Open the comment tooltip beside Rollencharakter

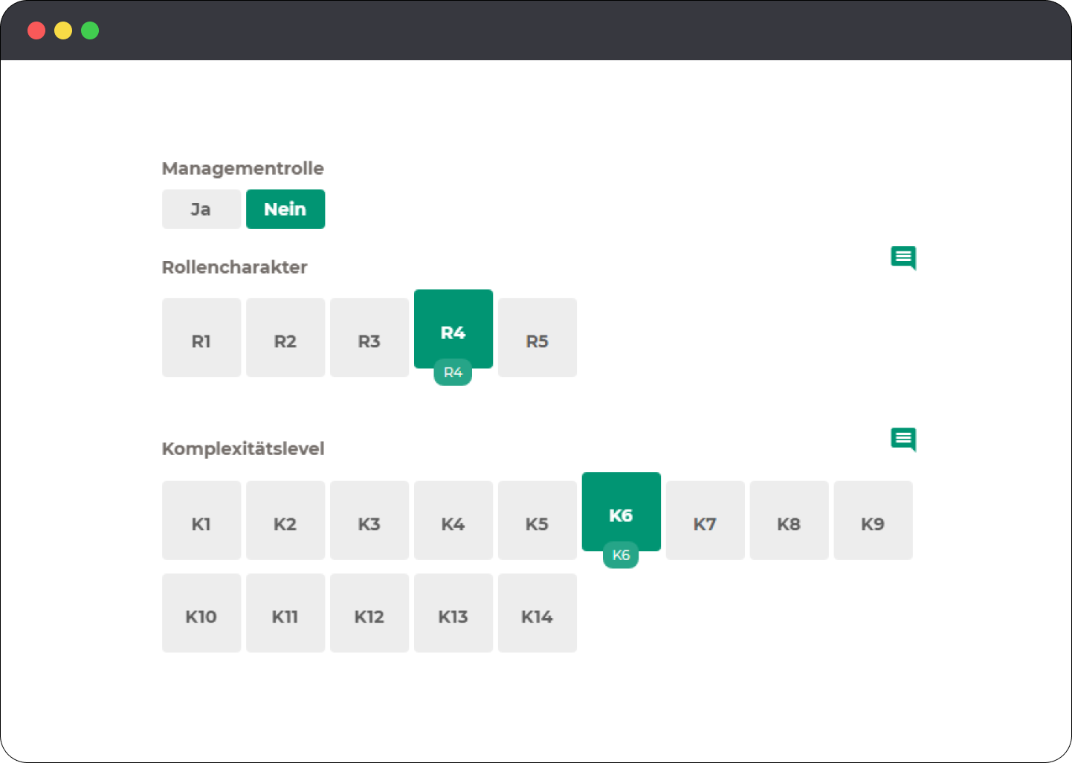903,258
